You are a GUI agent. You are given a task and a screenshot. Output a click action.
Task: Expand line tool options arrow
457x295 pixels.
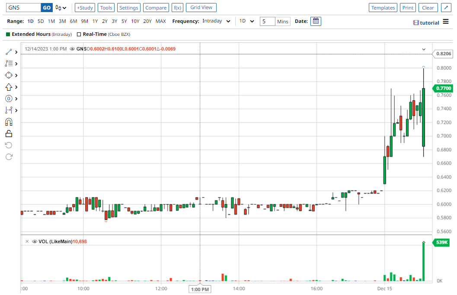point(16,52)
